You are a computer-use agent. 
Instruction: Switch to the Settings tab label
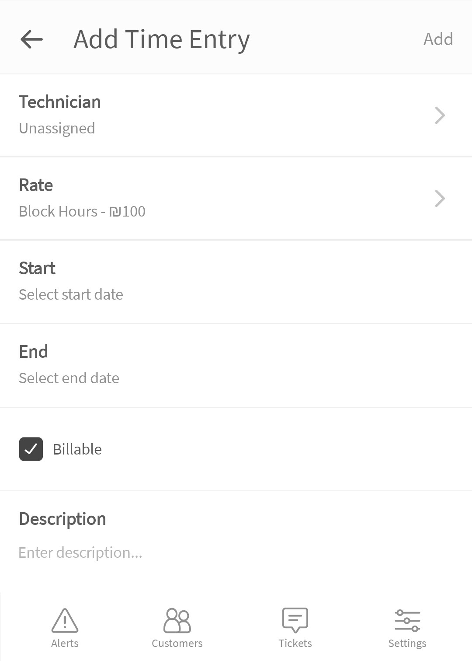point(407,644)
